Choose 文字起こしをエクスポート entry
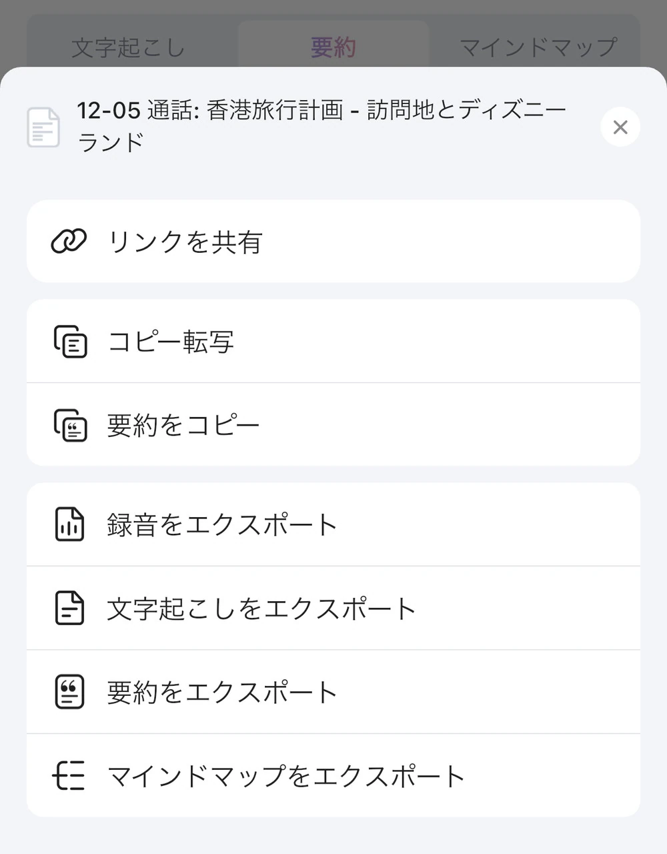 261,608
